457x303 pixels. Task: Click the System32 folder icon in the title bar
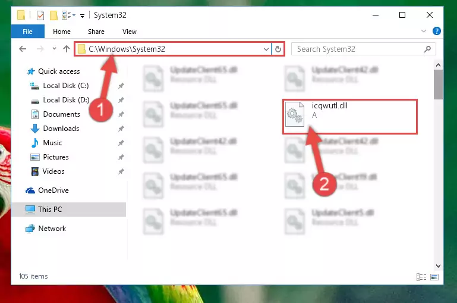click(x=21, y=15)
